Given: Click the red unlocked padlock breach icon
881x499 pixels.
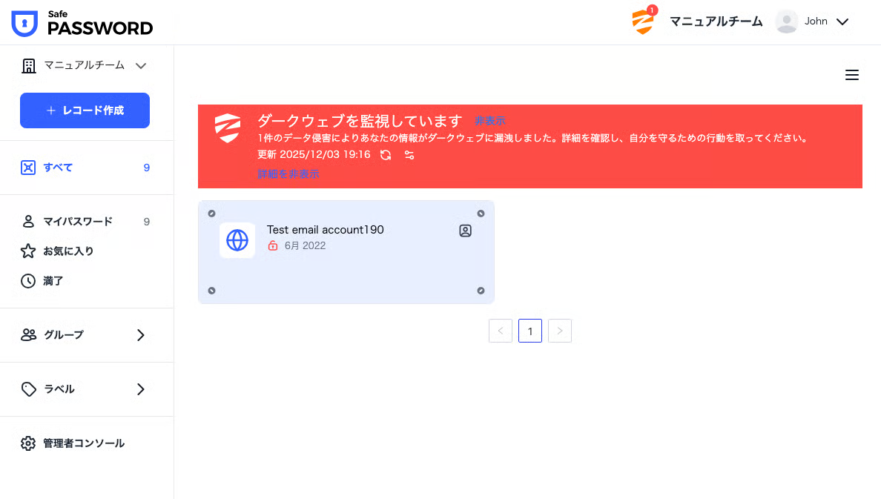Looking at the screenshot, I should pyautogui.click(x=272, y=245).
